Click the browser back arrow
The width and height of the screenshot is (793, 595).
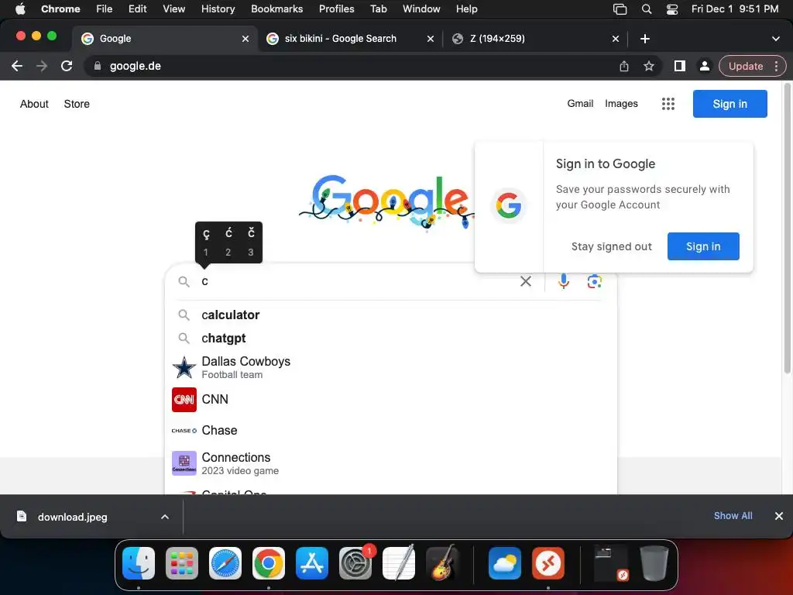pos(17,66)
